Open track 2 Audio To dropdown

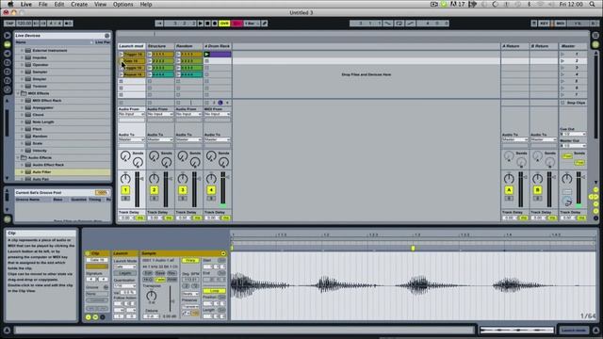pyautogui.click(x=160, y=139)
